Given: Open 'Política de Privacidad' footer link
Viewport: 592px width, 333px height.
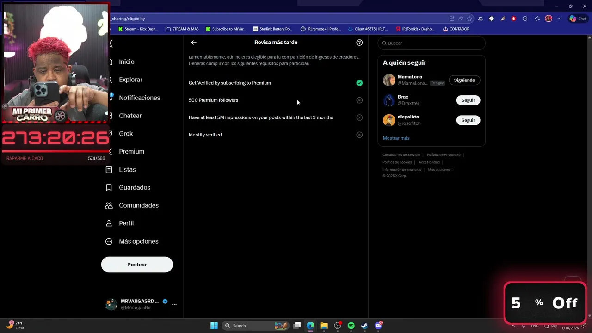Looking at the screenshot, I should [444, 155].
